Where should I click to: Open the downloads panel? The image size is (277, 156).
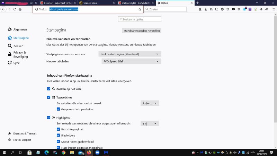[x=206, y=9]
